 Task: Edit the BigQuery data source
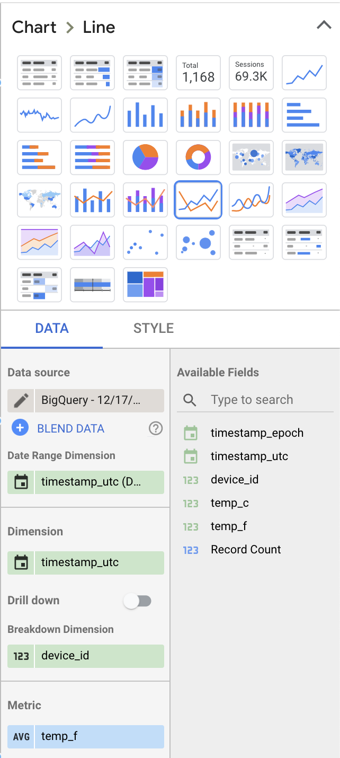pos(21,400)
